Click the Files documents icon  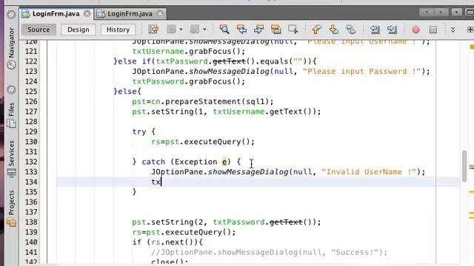12,123
